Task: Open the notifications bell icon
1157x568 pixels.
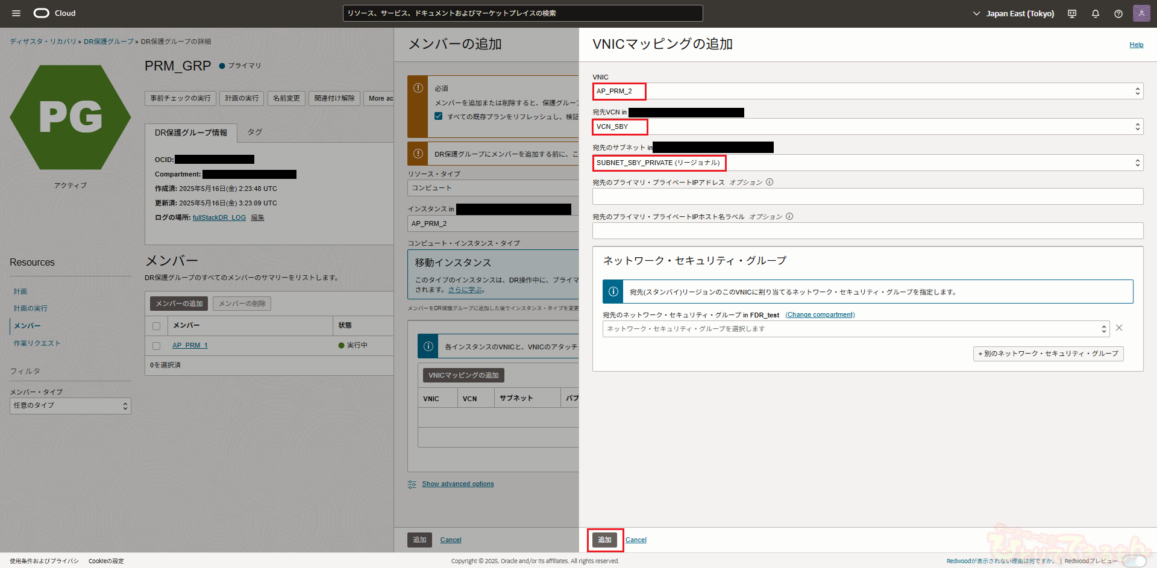Action: [1095, 14]
